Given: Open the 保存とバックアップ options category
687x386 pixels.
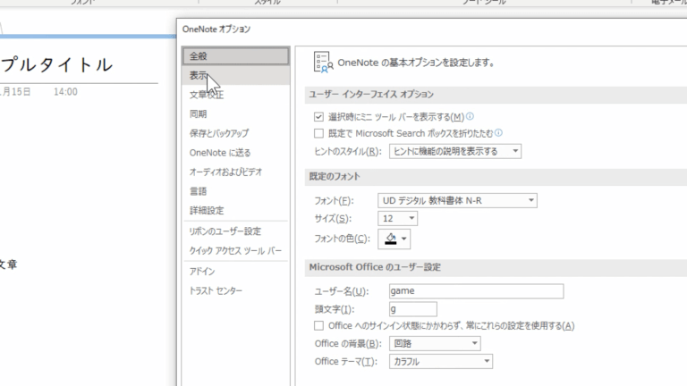Looking at the screenshot, I should (x=236, y=133).
